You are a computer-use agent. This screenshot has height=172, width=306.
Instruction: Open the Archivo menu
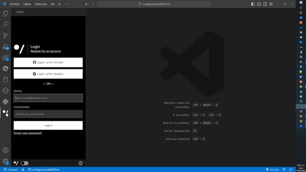pos(15,4)
